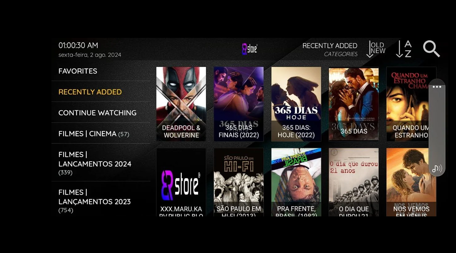Click the three-dots overlay menu icon
Image resolution: width=456 pixels, height=253 pixels.
(x=437, y=87)
